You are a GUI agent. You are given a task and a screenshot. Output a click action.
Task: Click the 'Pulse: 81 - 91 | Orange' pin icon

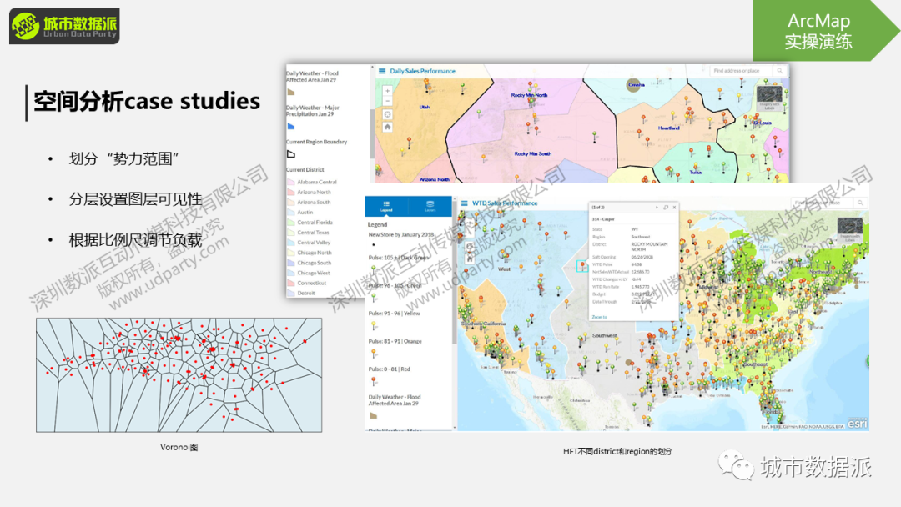[x=374, y=353]
